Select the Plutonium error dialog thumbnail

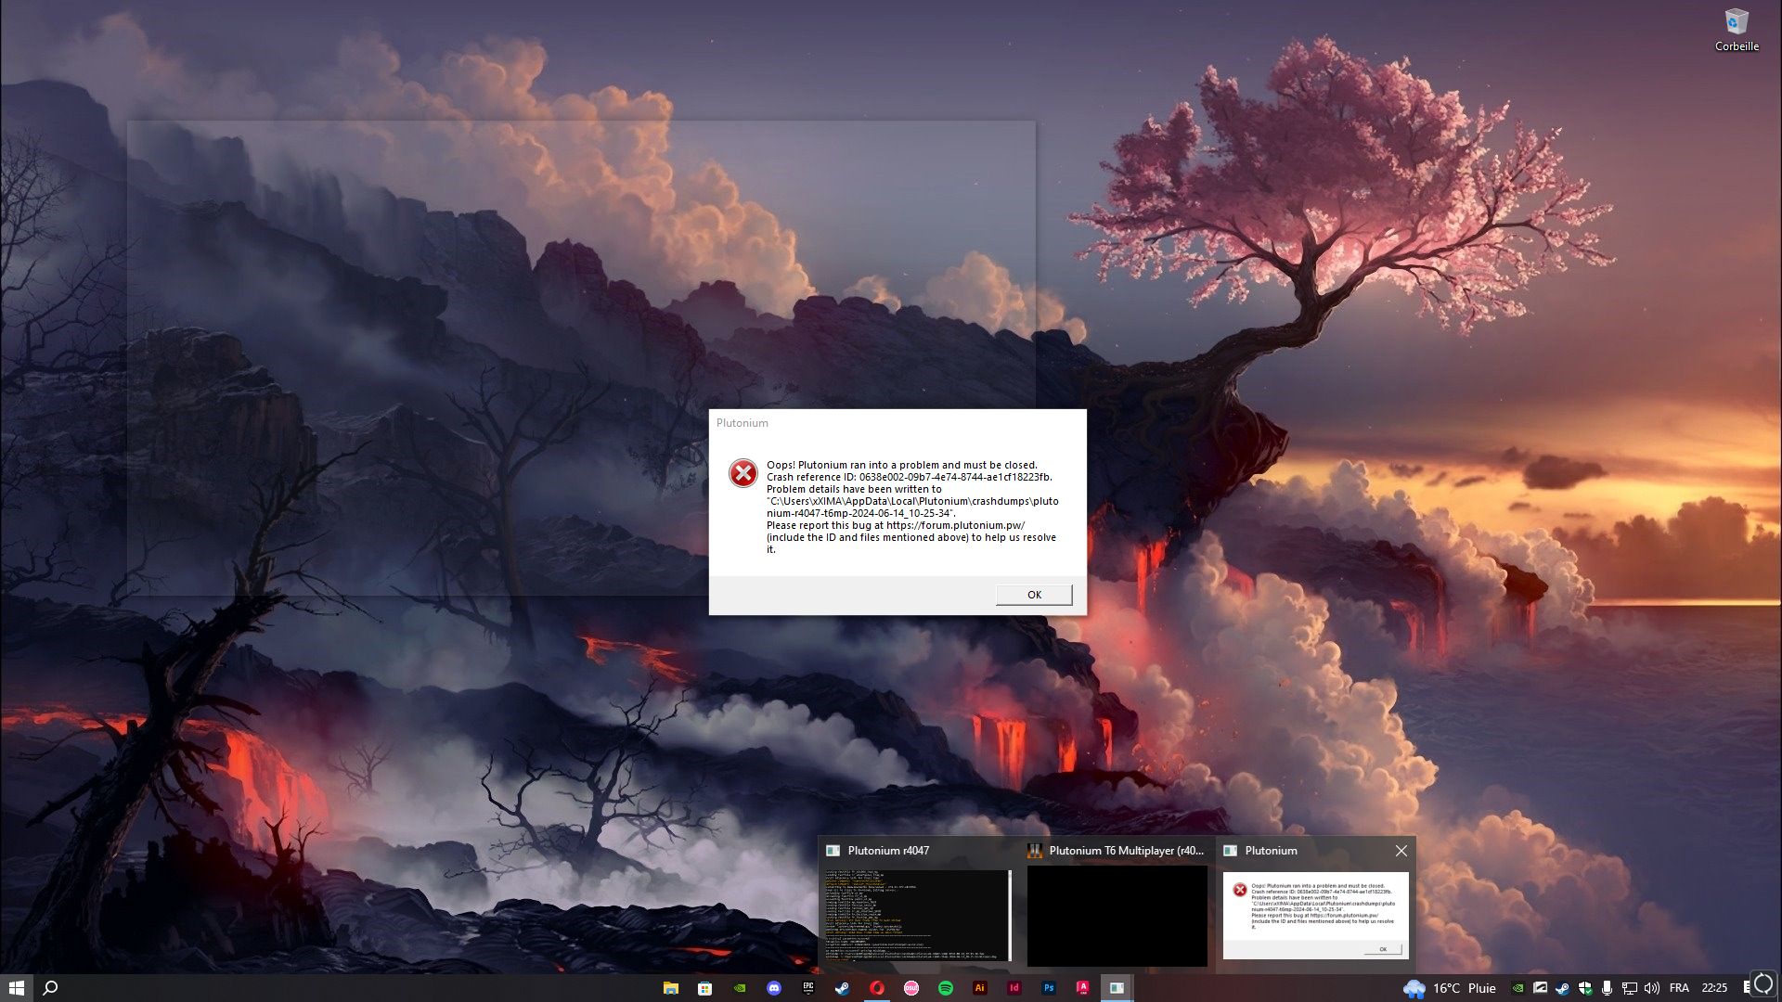click(x=1315, y=916)
